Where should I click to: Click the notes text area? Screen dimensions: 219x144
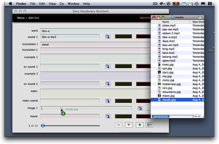(95, 93)
